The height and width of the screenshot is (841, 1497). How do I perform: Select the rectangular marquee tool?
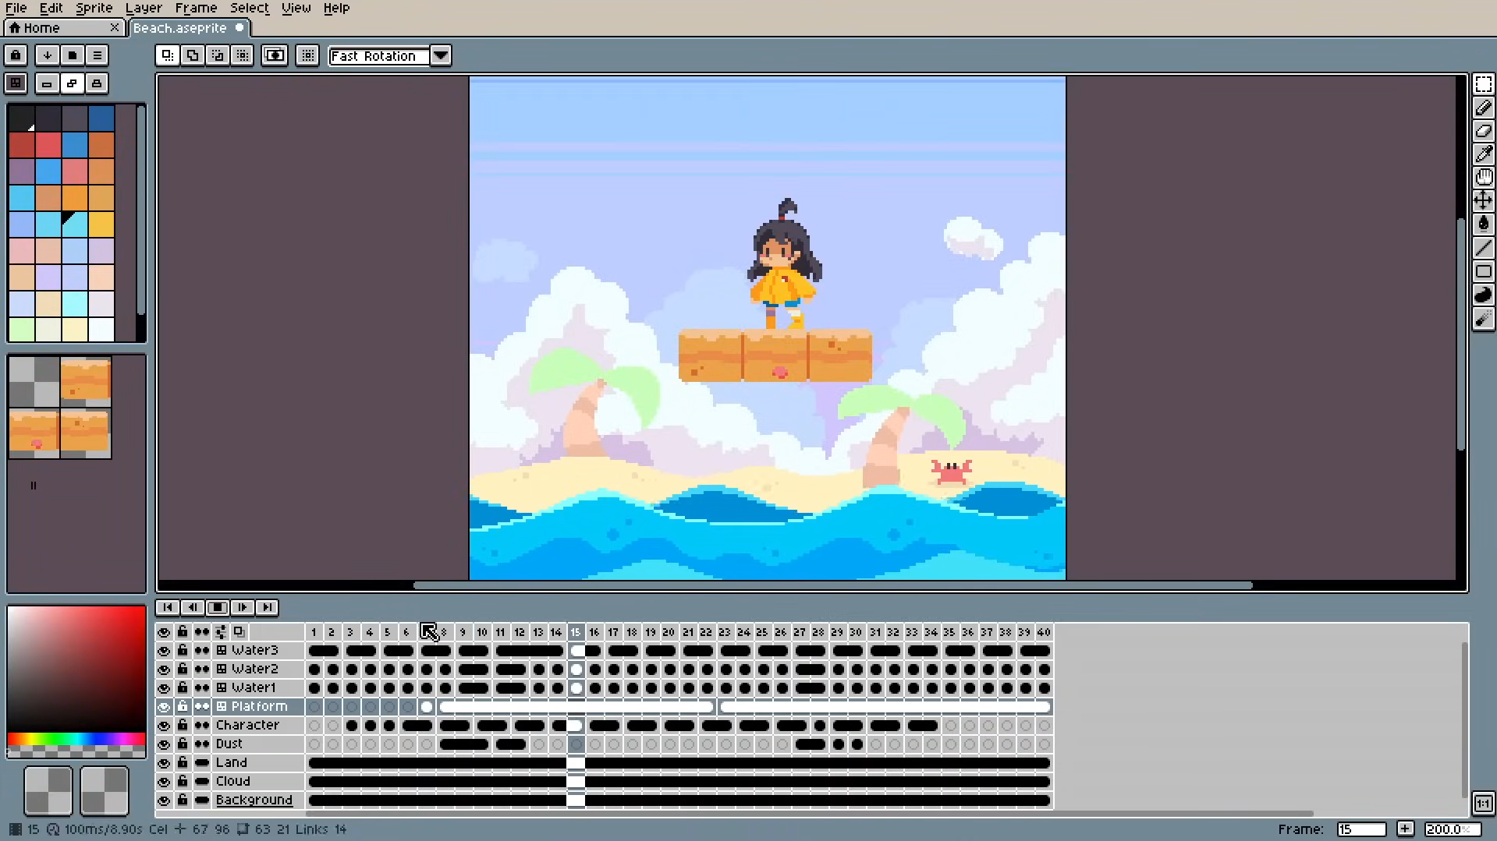pos(1483,84)
